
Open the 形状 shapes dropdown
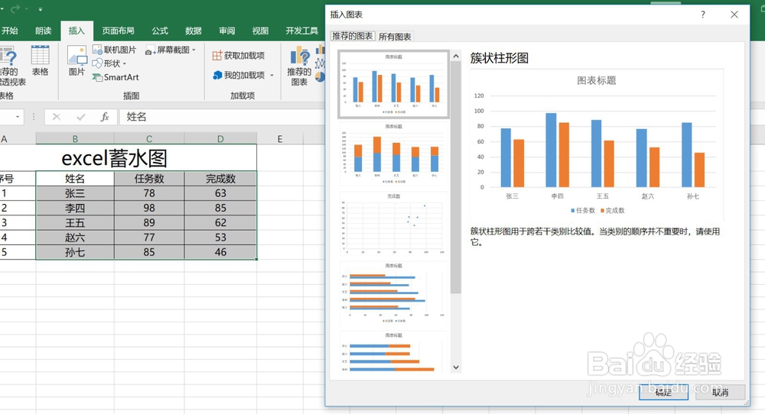tap(109, 63)
